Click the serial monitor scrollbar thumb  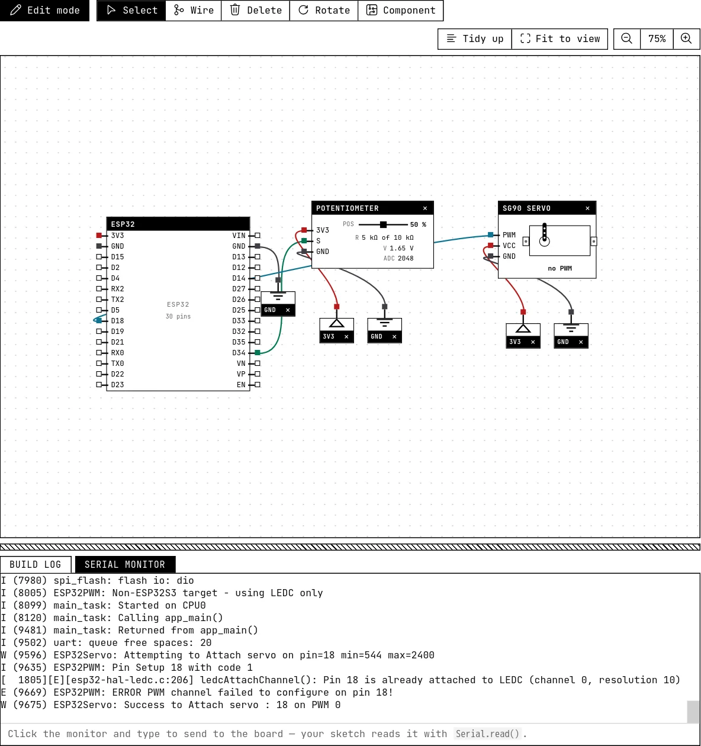coord(693,712)
